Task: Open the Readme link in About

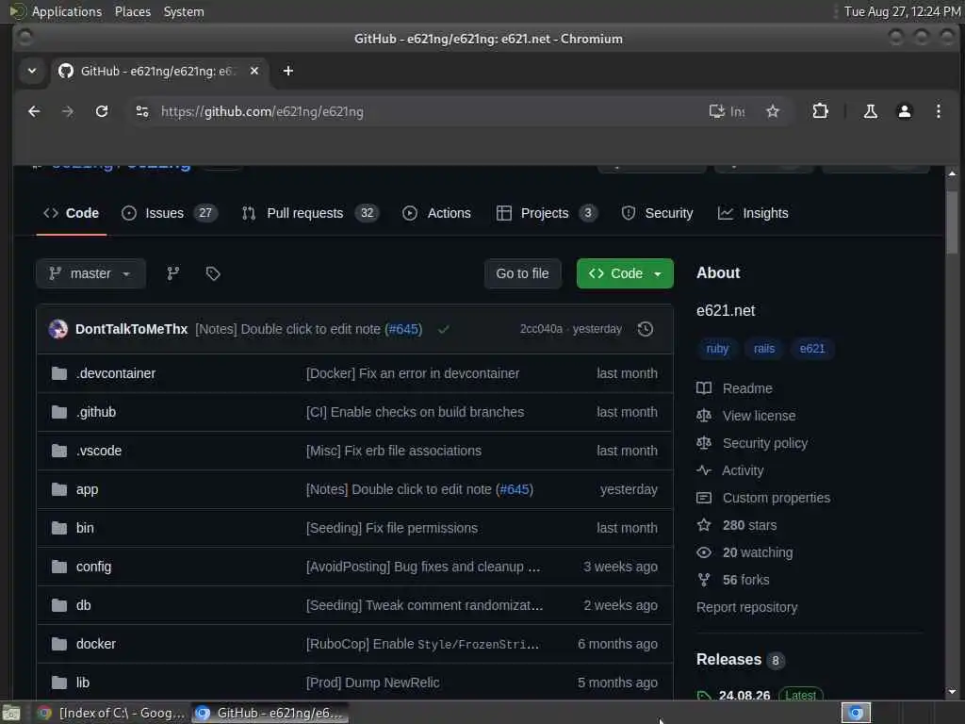Action: click(734, 389)
